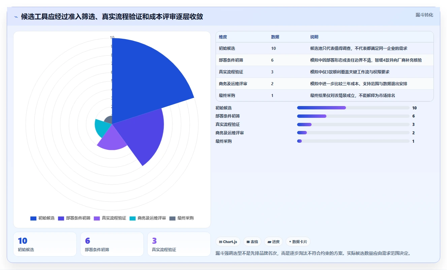
Task: Click the 部署条件初筛 progress bar
Action: click(353, 116)
